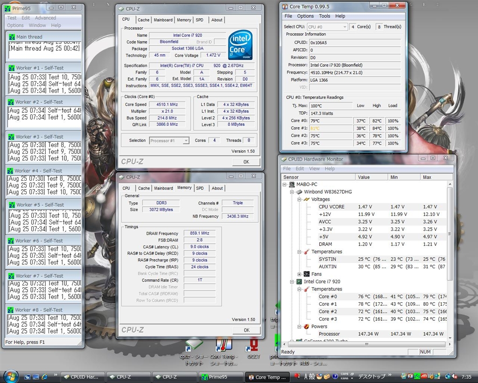Select the CPU VCORE row in Hardware Monitor
478x383 pixels.
382,207
